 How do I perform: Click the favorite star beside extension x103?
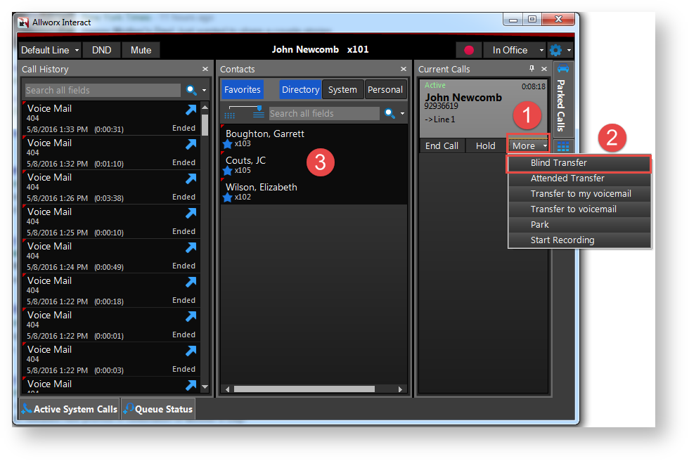[228, 144]
